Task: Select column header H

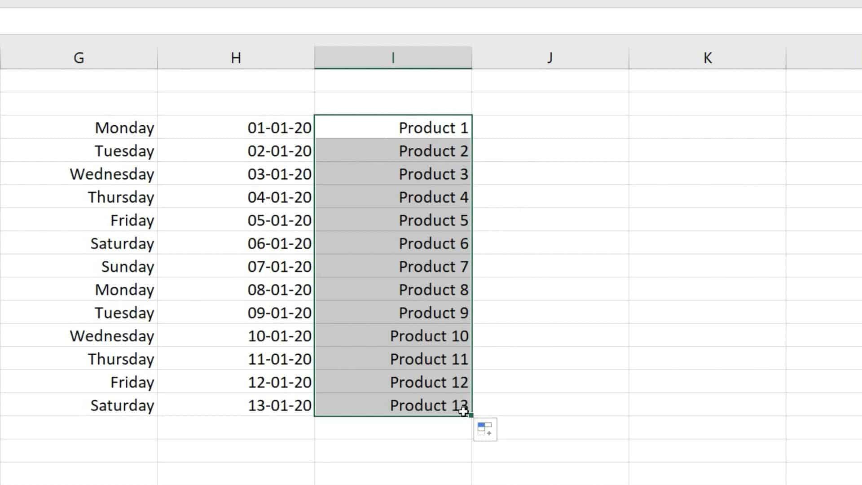Action: click(x=236, y=57)
